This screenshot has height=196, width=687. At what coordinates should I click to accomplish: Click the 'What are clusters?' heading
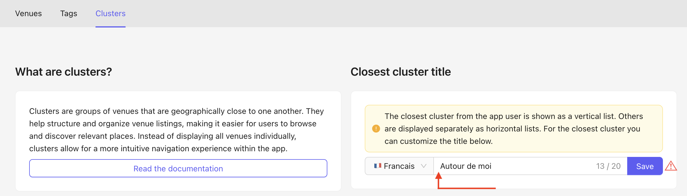pos(63,72)
